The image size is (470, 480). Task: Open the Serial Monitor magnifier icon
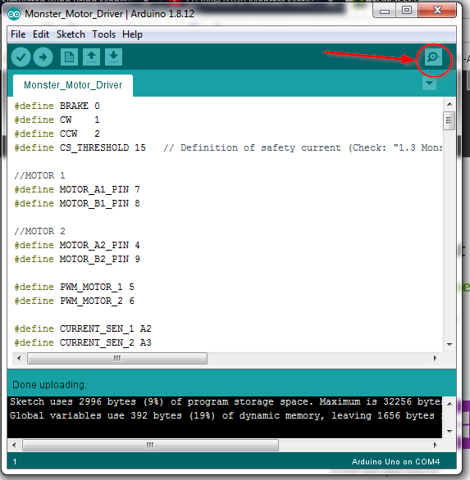click(433, 57)
